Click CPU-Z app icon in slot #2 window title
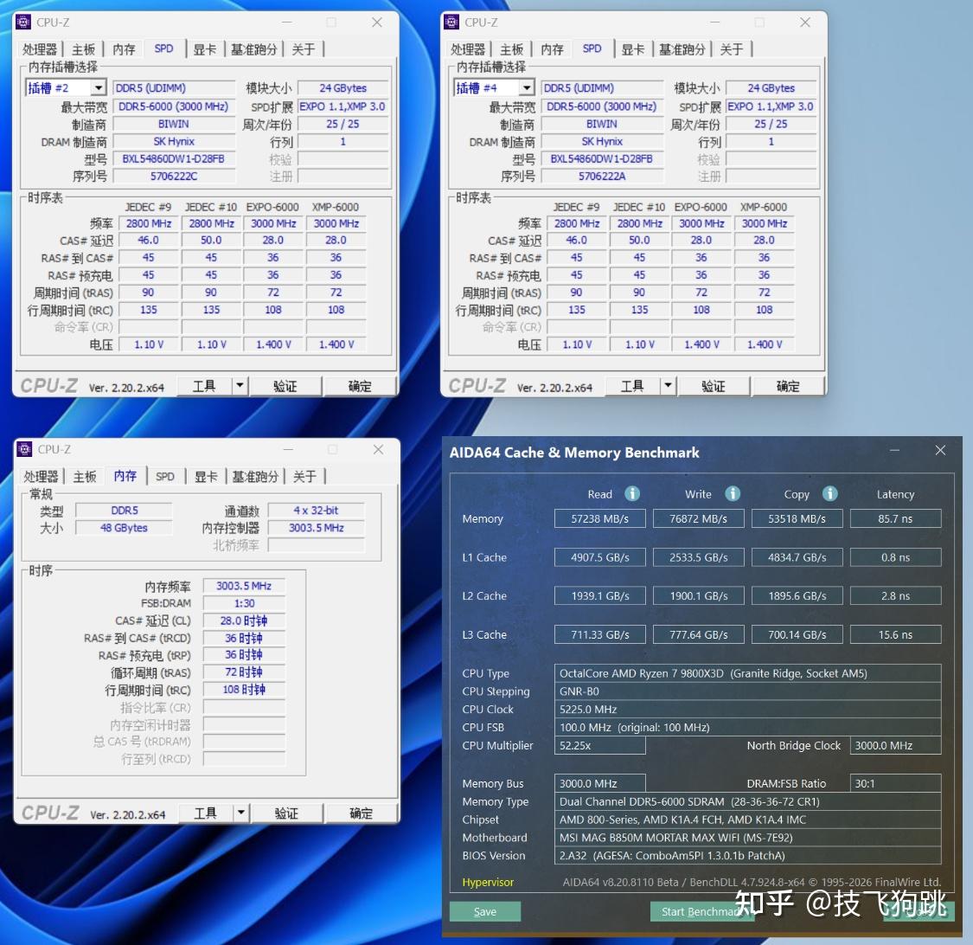Screen dimensions: 973x945 pos(23,22)
